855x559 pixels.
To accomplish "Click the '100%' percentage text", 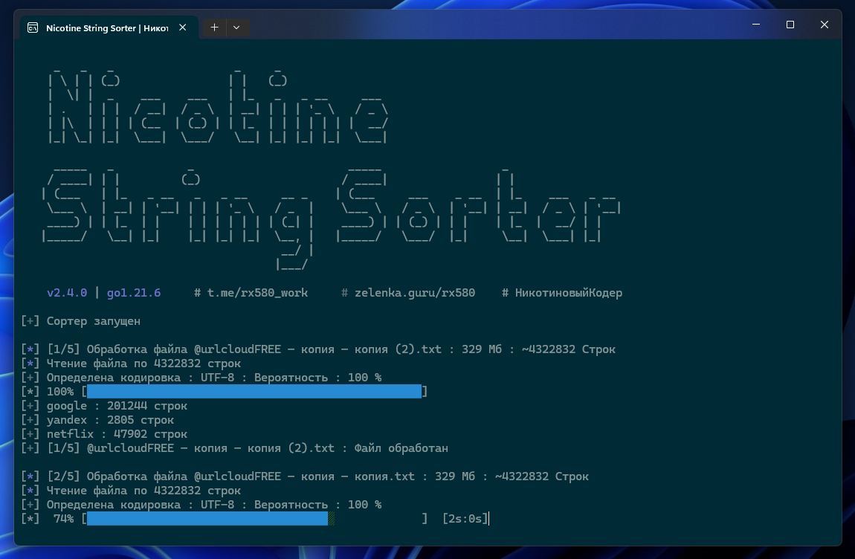I will (60, 392).
